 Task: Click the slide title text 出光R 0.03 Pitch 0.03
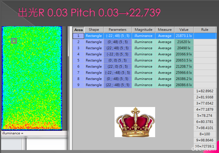pos(68,12)
